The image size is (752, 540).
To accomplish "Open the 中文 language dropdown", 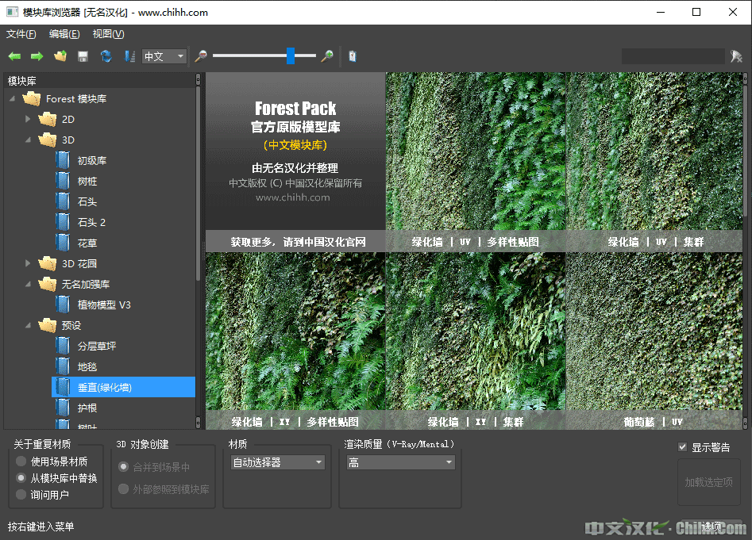I will (x=164, y=56).
